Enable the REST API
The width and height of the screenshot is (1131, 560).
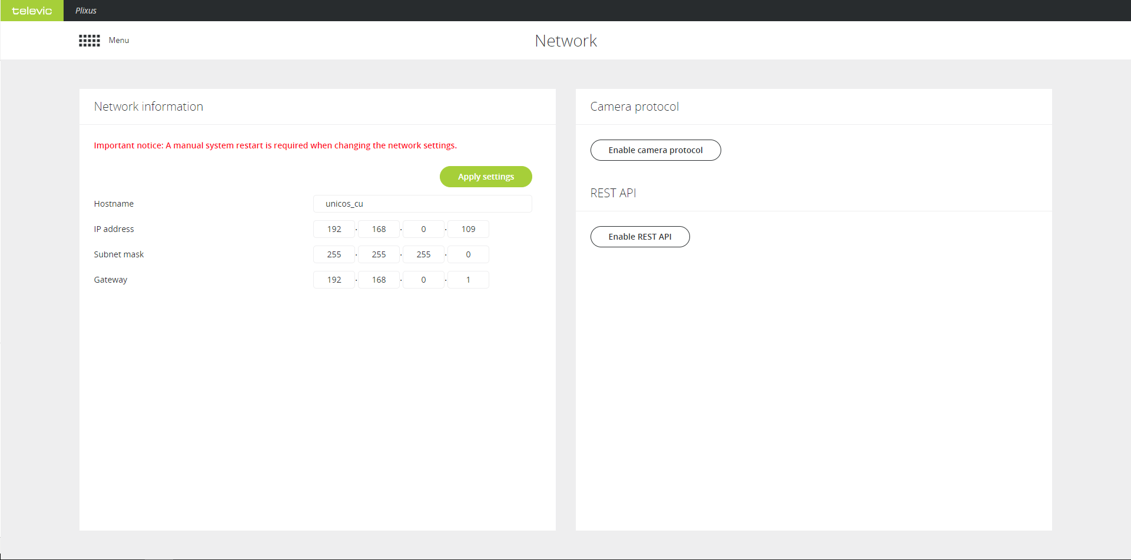click(639, 237)
